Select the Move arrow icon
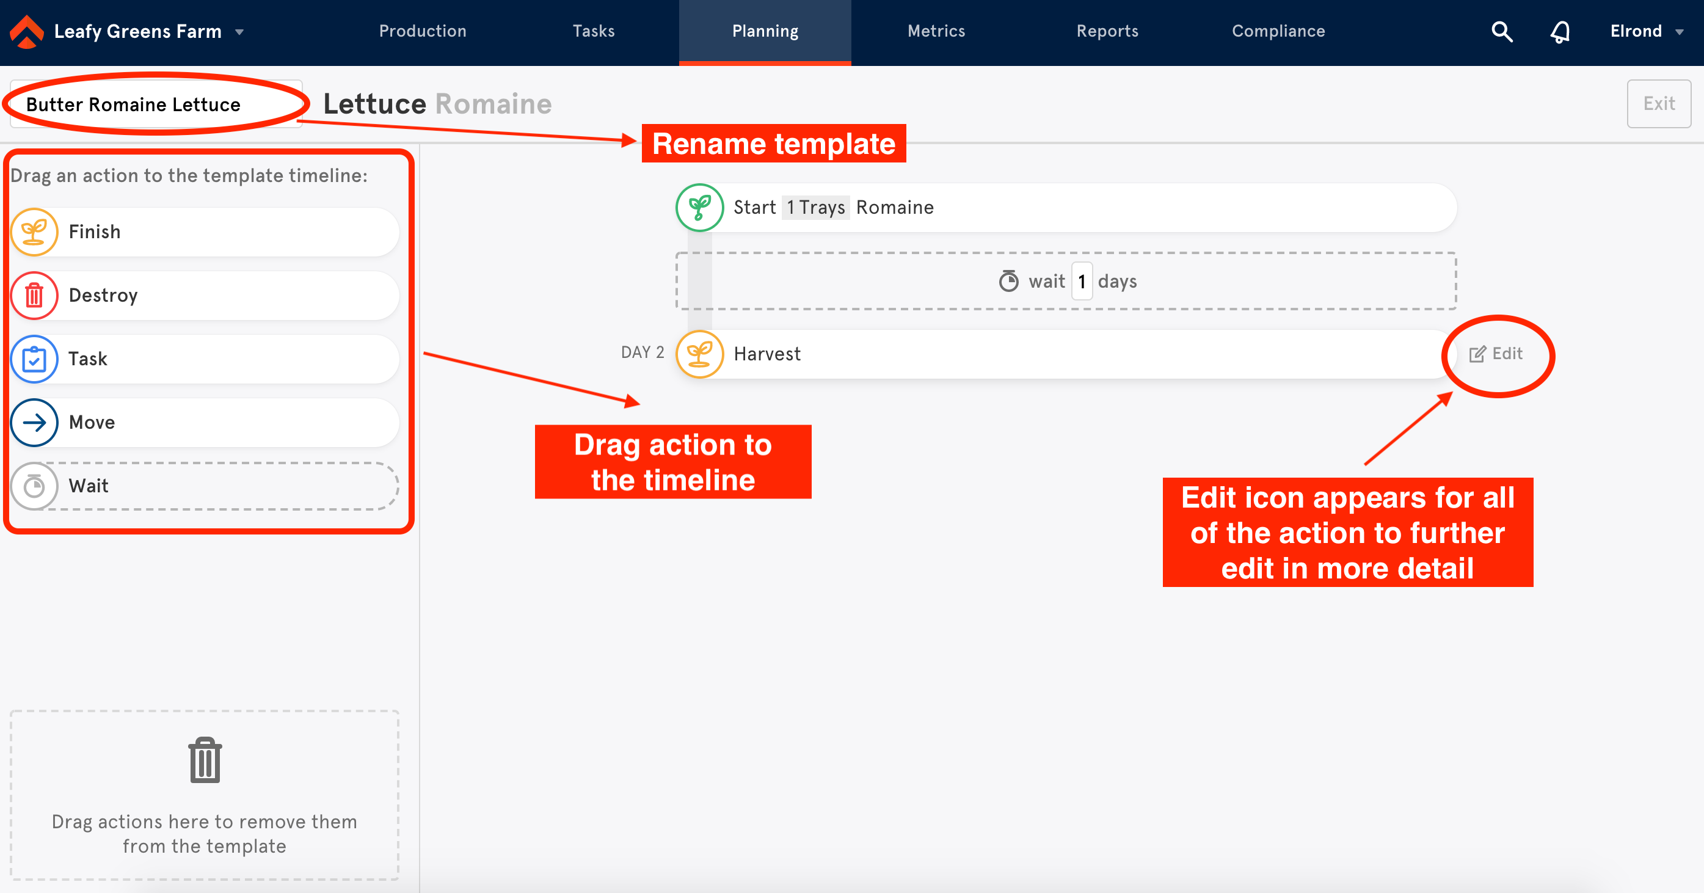This screenshot has width=1704, height=893. (x=34, y=422)
